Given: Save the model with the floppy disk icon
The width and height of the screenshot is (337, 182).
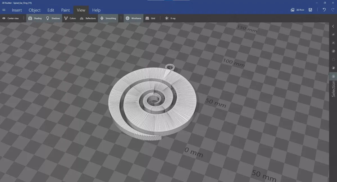Looking at the screenshot, I should click(310, 10).
